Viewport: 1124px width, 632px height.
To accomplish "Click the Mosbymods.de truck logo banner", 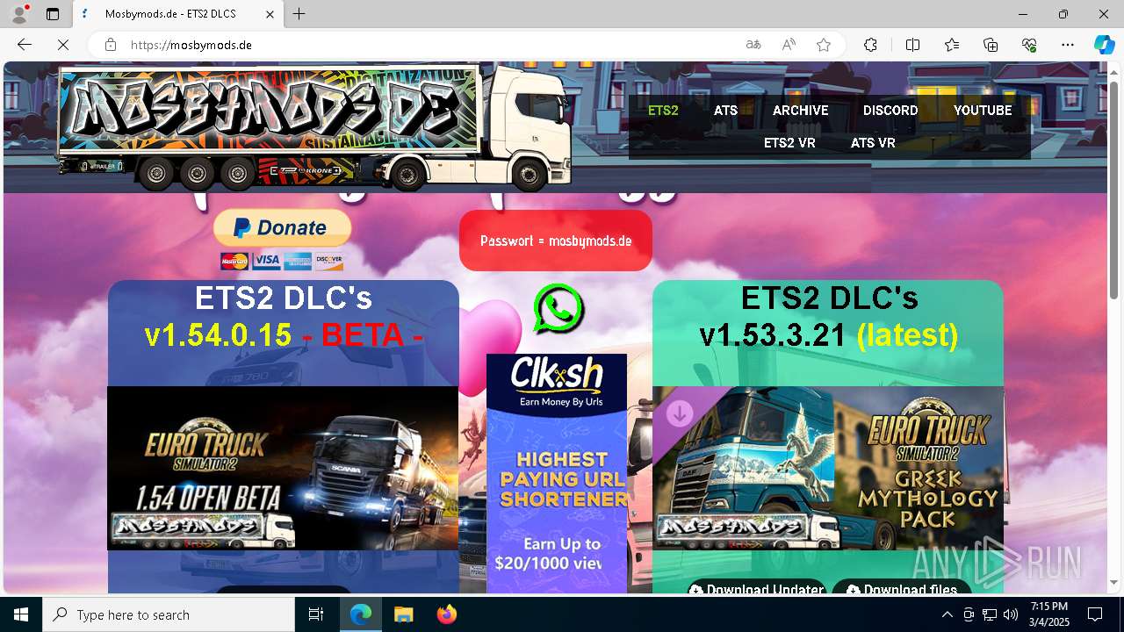I will point(313,126).
